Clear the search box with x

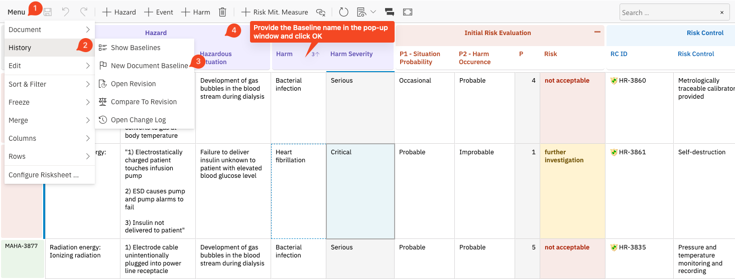(x=722, y=13)
